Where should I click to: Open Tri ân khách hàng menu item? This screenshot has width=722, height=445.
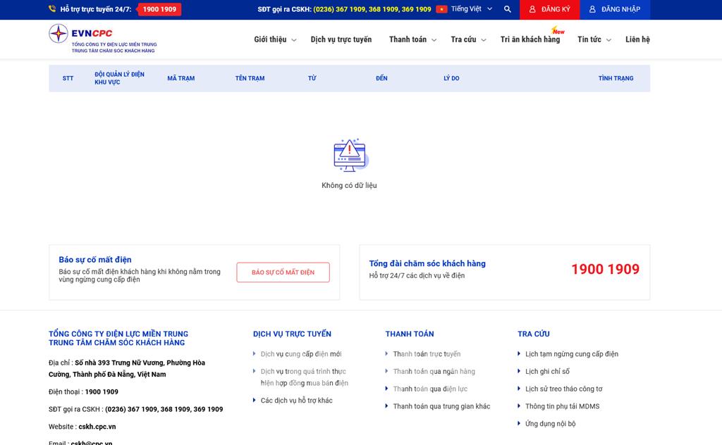530,39
